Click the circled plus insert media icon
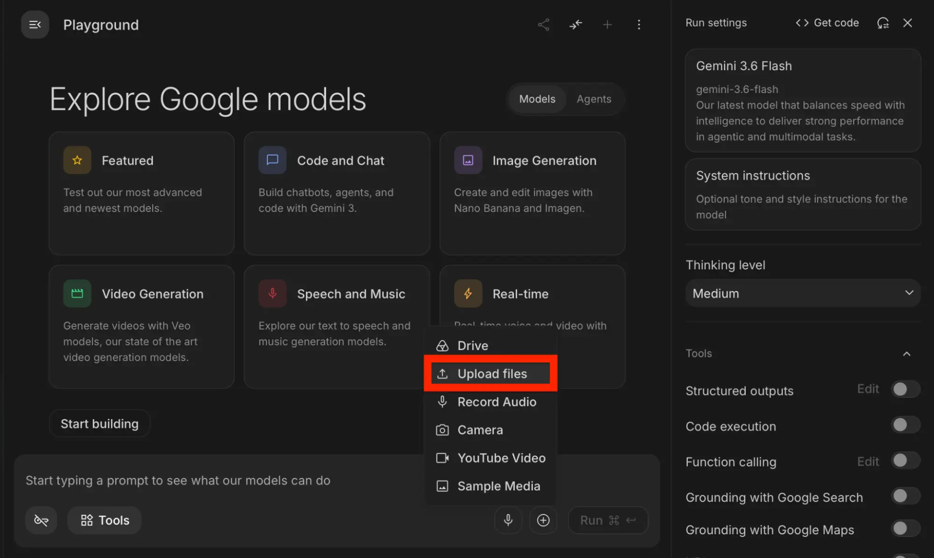The height and width of the screenshot is (558, 934). [543, 520]
